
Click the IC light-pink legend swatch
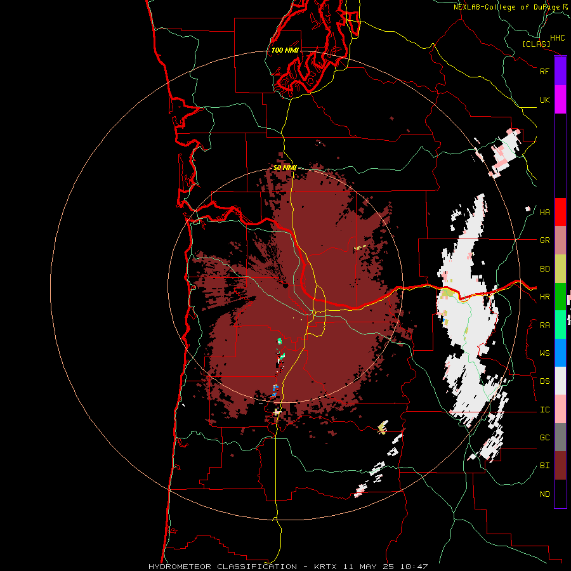click(x=560, y=409)
